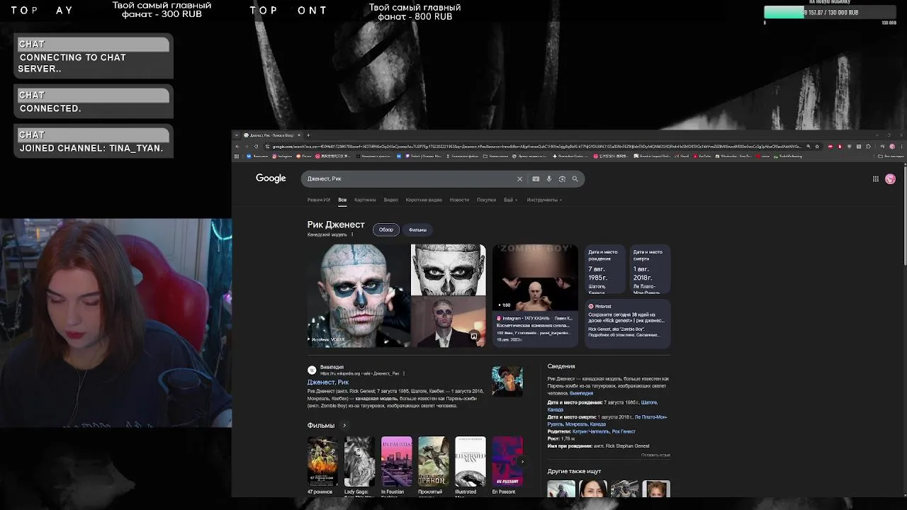Open first person in Другие также ищут
Screen dimensions: 907x510
(x=561, y=489)
